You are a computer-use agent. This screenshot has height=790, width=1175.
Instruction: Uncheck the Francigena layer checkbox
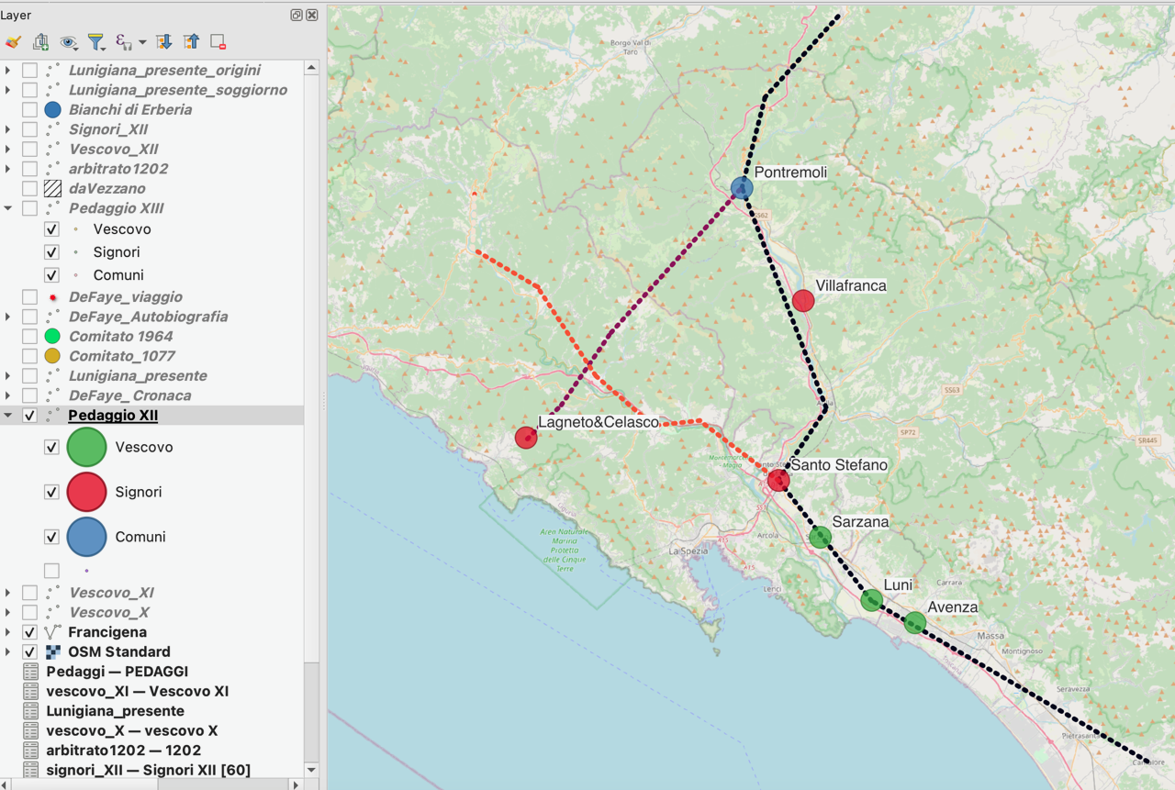pos(30,632)
